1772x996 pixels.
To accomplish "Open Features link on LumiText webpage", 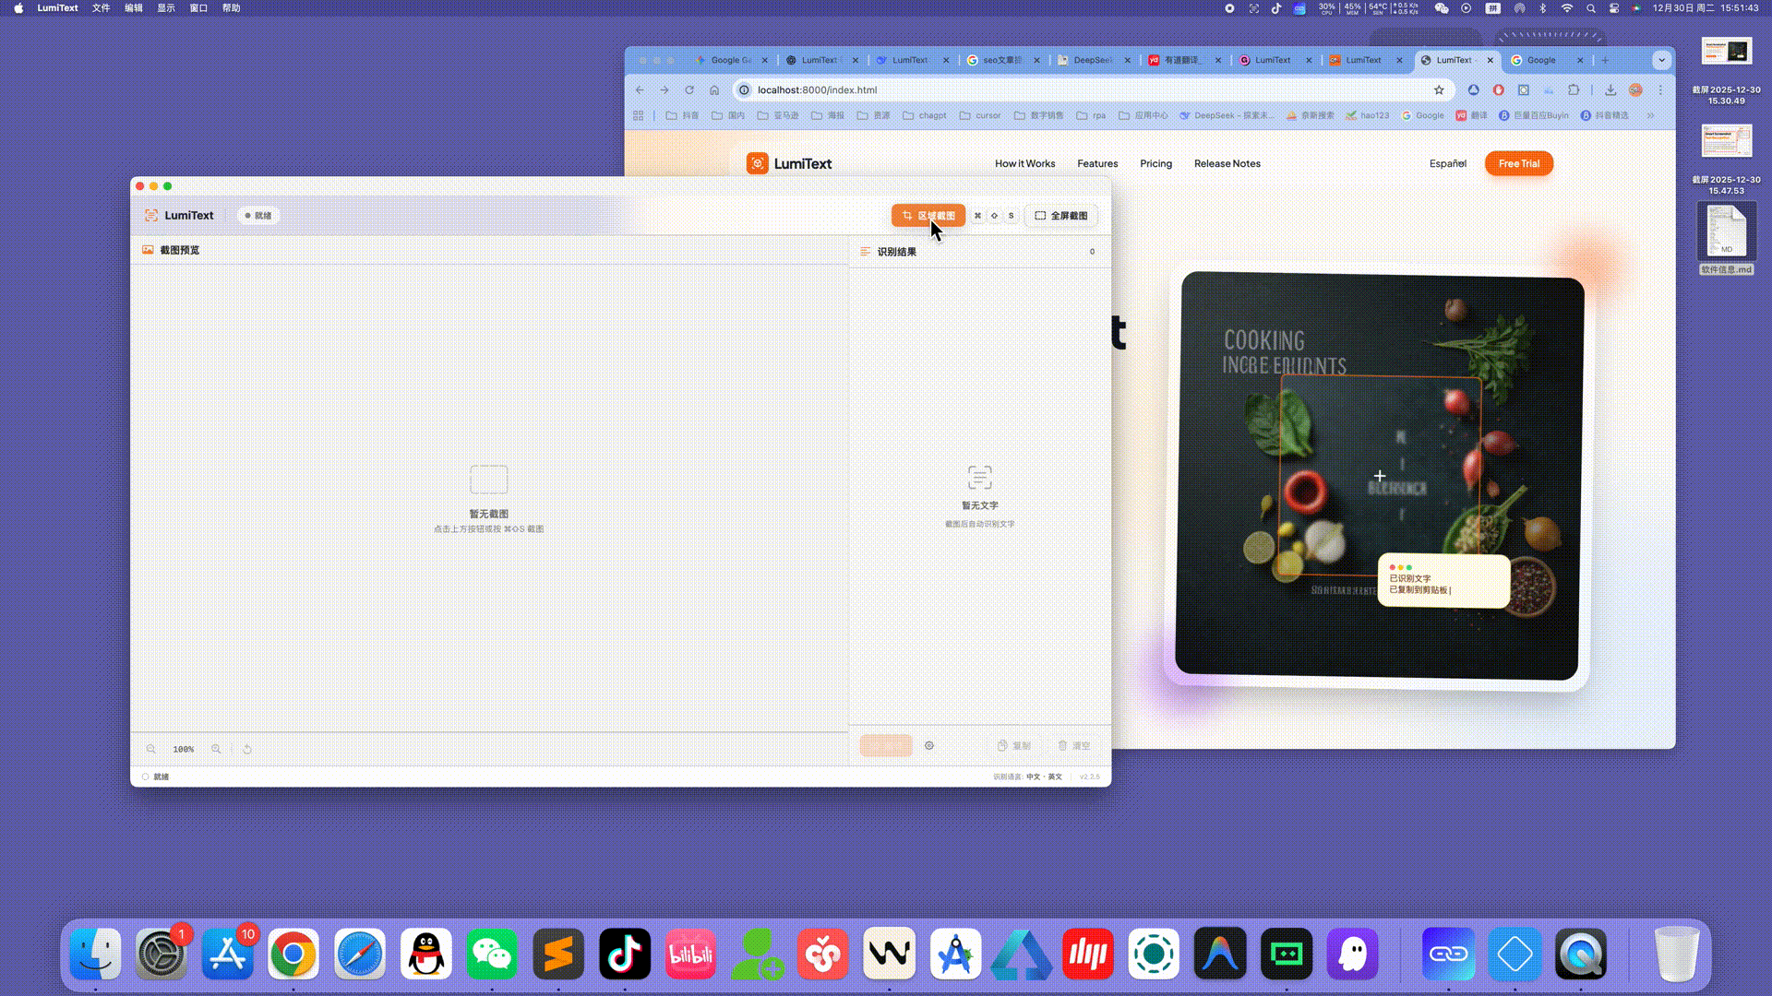I will 1097,163.
